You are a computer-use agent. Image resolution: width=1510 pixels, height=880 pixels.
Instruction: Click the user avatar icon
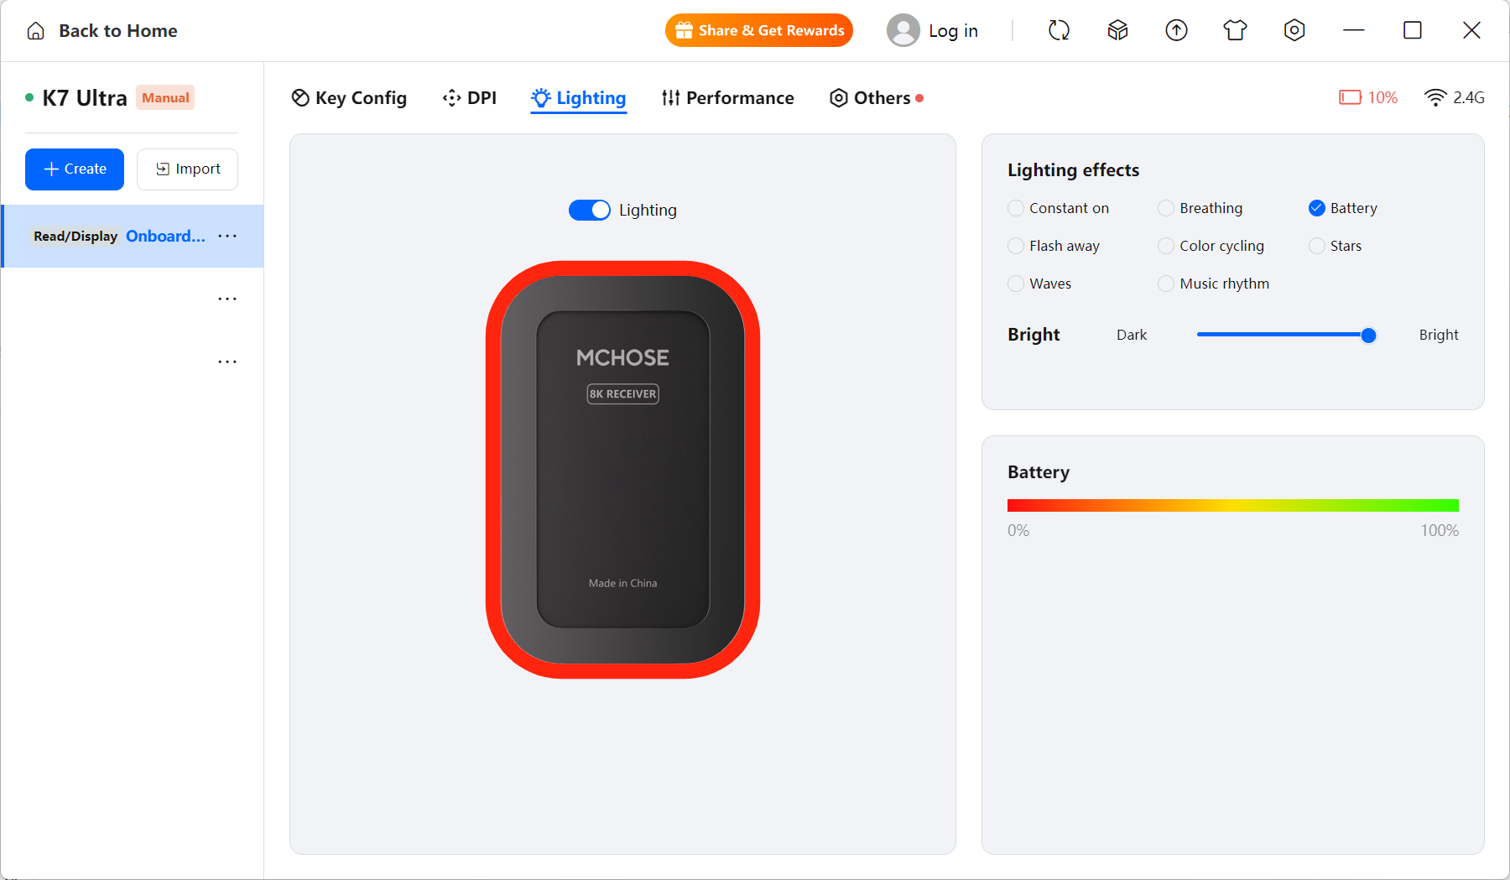pyautogui.click(x=903, y=31)
